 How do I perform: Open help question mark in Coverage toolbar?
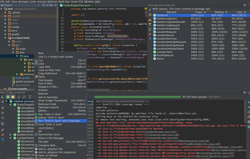coord(150,39)
